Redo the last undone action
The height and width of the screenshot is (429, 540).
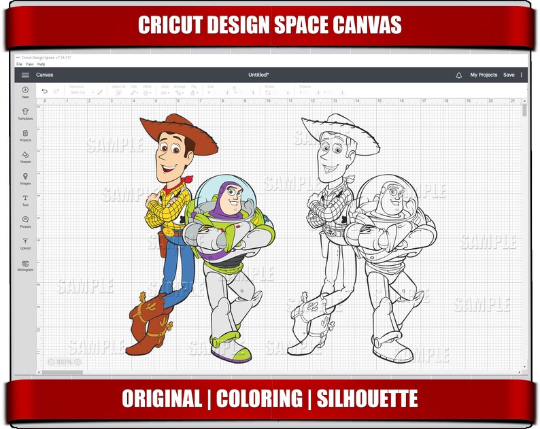[x=56, y=91]
